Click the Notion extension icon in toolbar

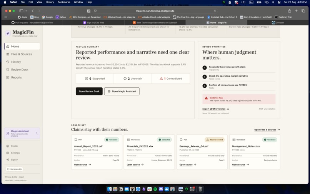[x=88, y=11]
